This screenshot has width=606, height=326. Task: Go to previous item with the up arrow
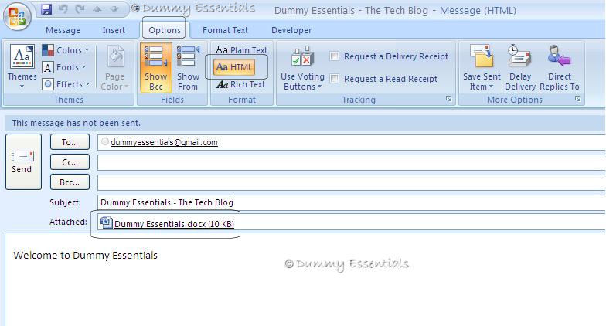coord(97,9)
